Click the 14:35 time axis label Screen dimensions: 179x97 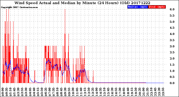pyautogui.click(x=100, y=92)
